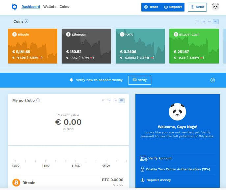Image resolution: width=226 pixels, height=190 pixels.
Task: Dismiss the verify notification banner
Action: coord(212,80)
